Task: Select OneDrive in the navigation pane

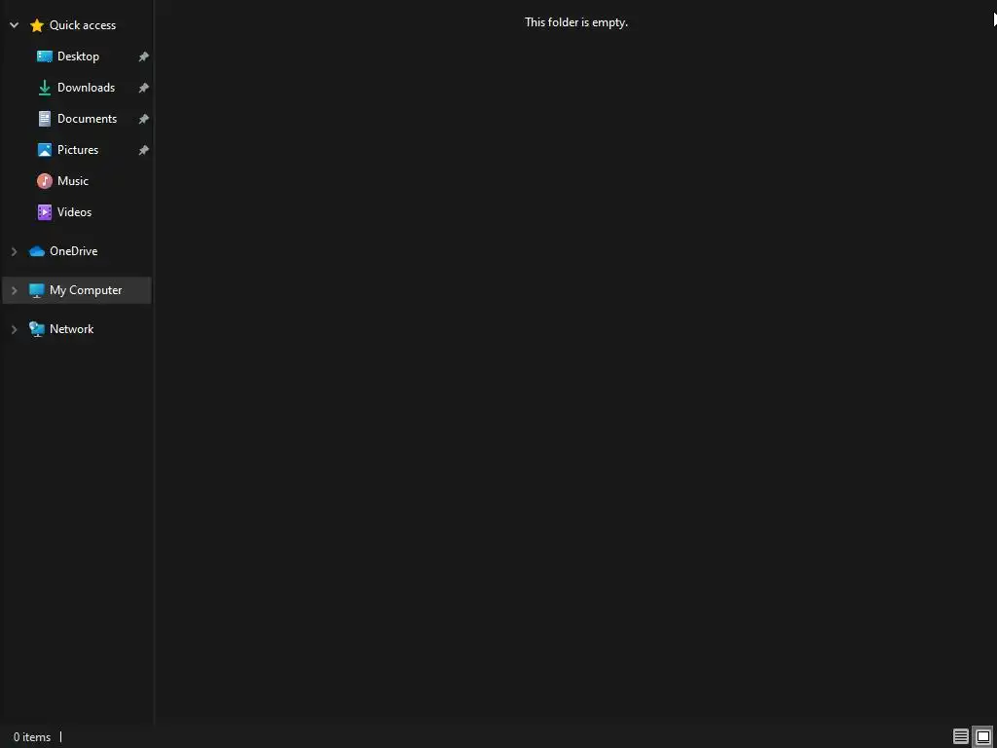Action: pyautogui.click(x=74, y=251)
